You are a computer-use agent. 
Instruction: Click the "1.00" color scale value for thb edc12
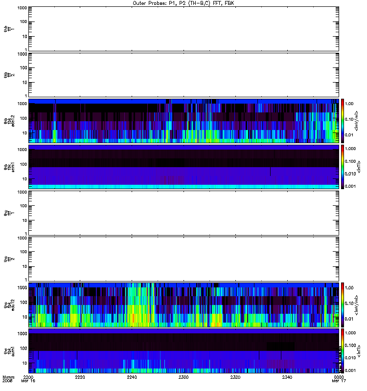click(349, 104)
